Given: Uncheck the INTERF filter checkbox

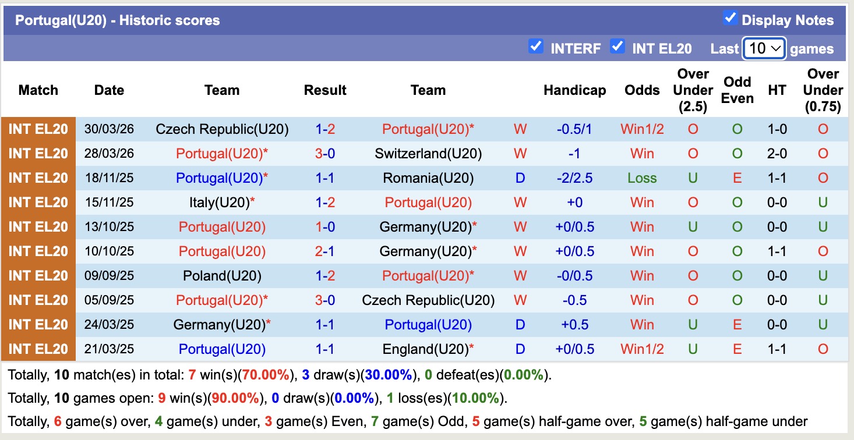Looking at the screenshot, I should (x=536, y=46).
